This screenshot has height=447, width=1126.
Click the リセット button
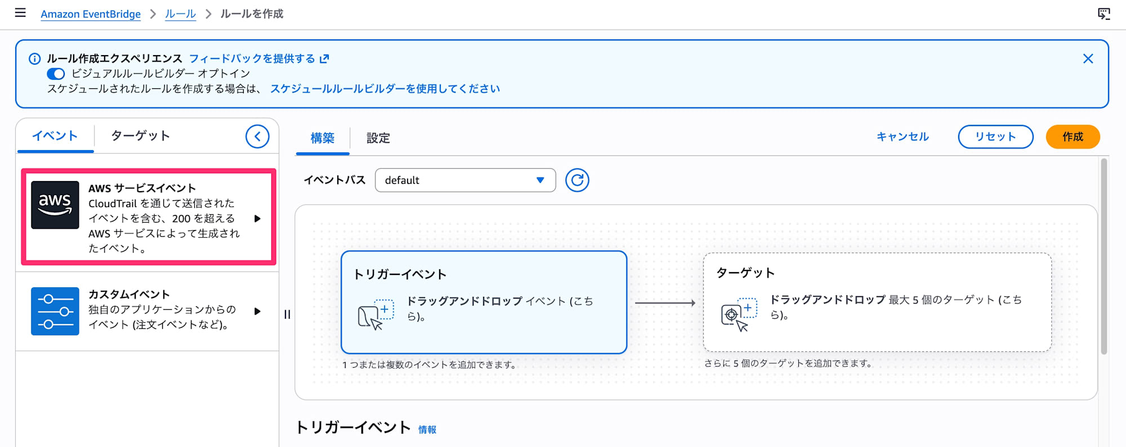tap(995, 137)
